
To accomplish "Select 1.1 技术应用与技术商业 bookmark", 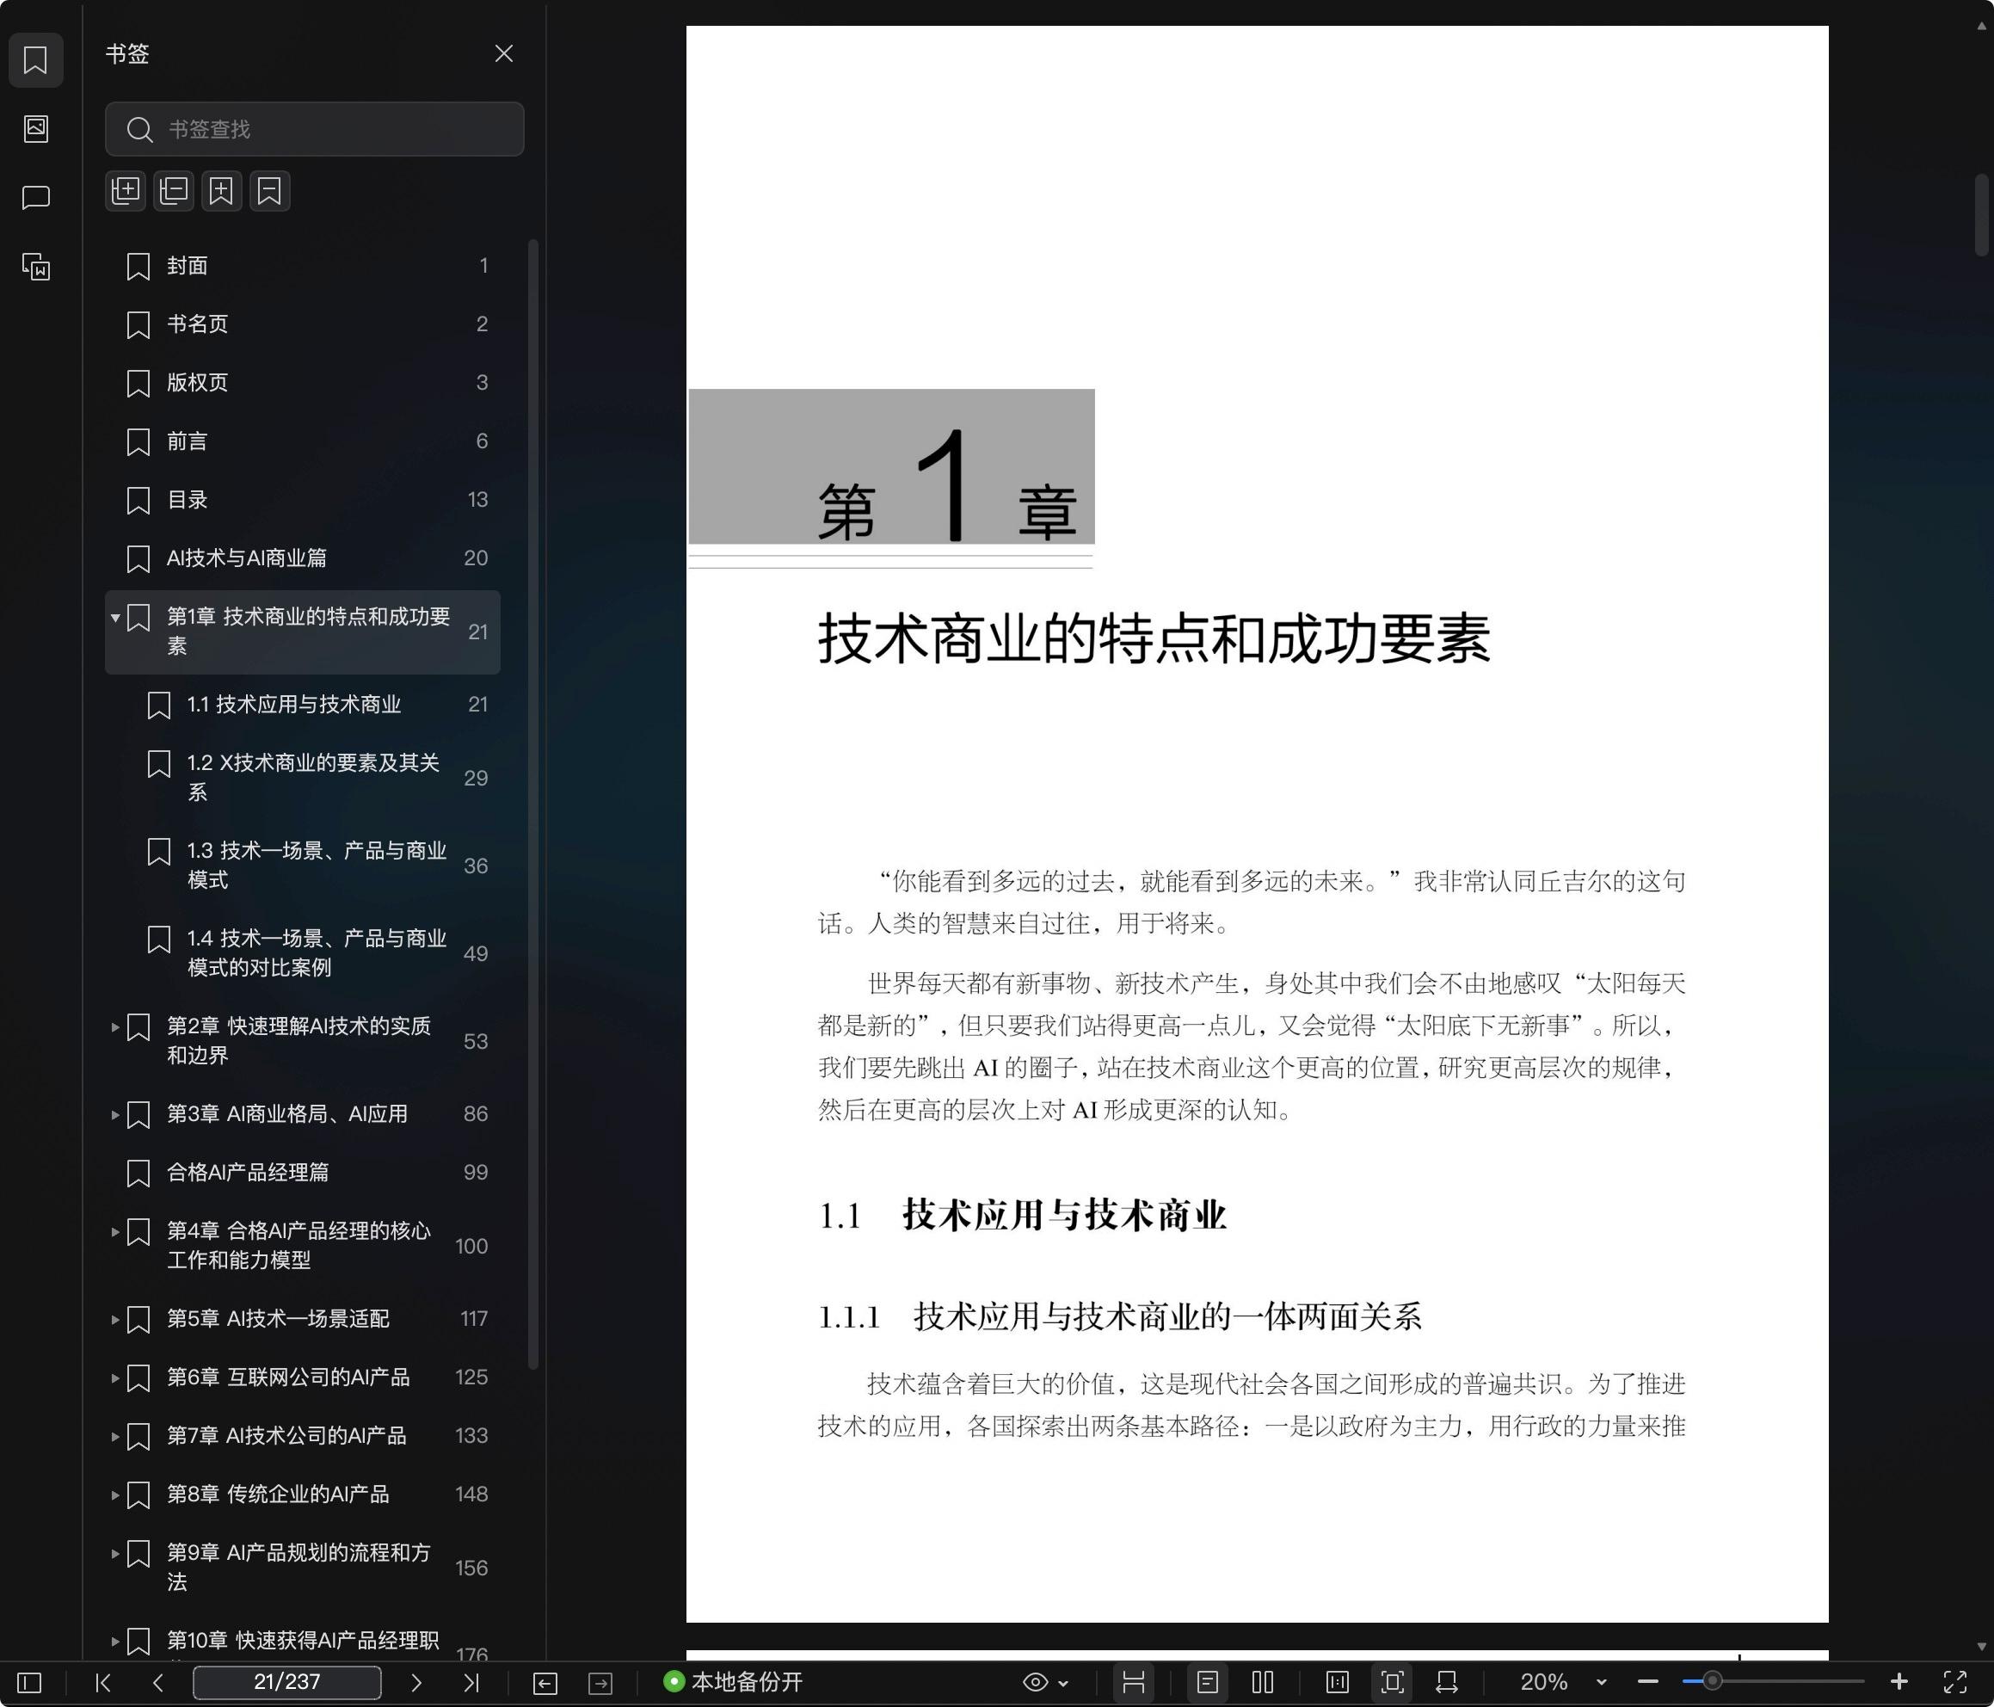I will 302,705.
